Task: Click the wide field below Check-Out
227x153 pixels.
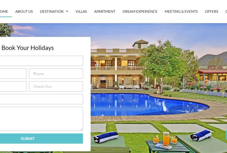Action: 41,99
